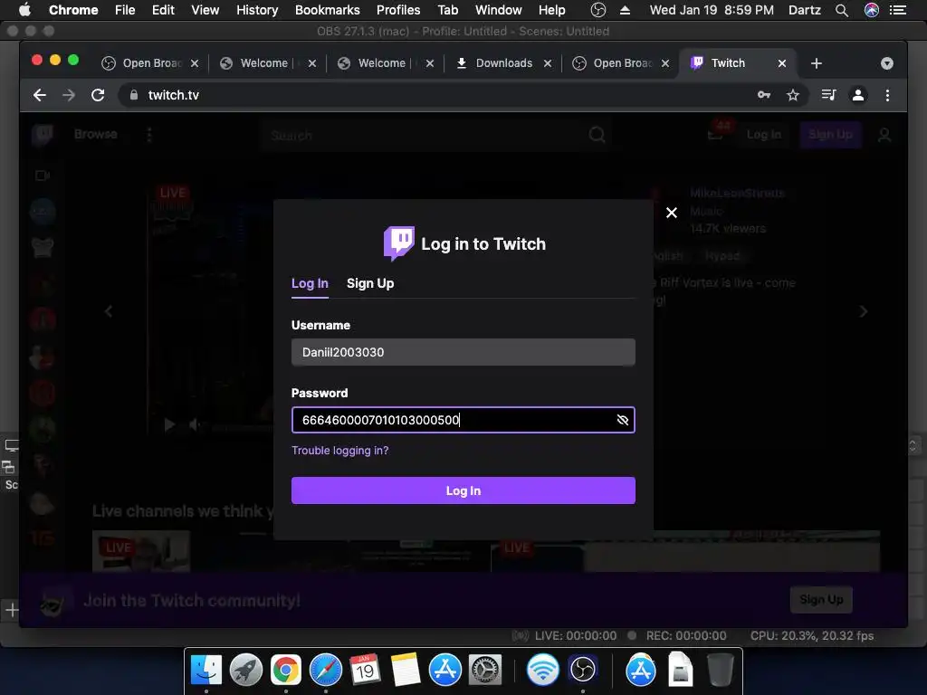Bookmark this page with star icon
Screen dimensions: 927x695
(x=793, y=95)
